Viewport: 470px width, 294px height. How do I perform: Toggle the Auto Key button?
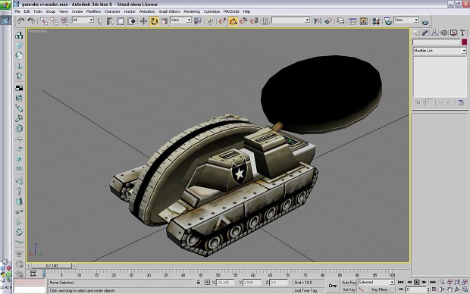click(x=349, y=283)
